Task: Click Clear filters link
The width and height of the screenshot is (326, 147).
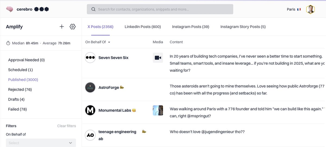Action: pyautogui.click(x=67, y=126)
